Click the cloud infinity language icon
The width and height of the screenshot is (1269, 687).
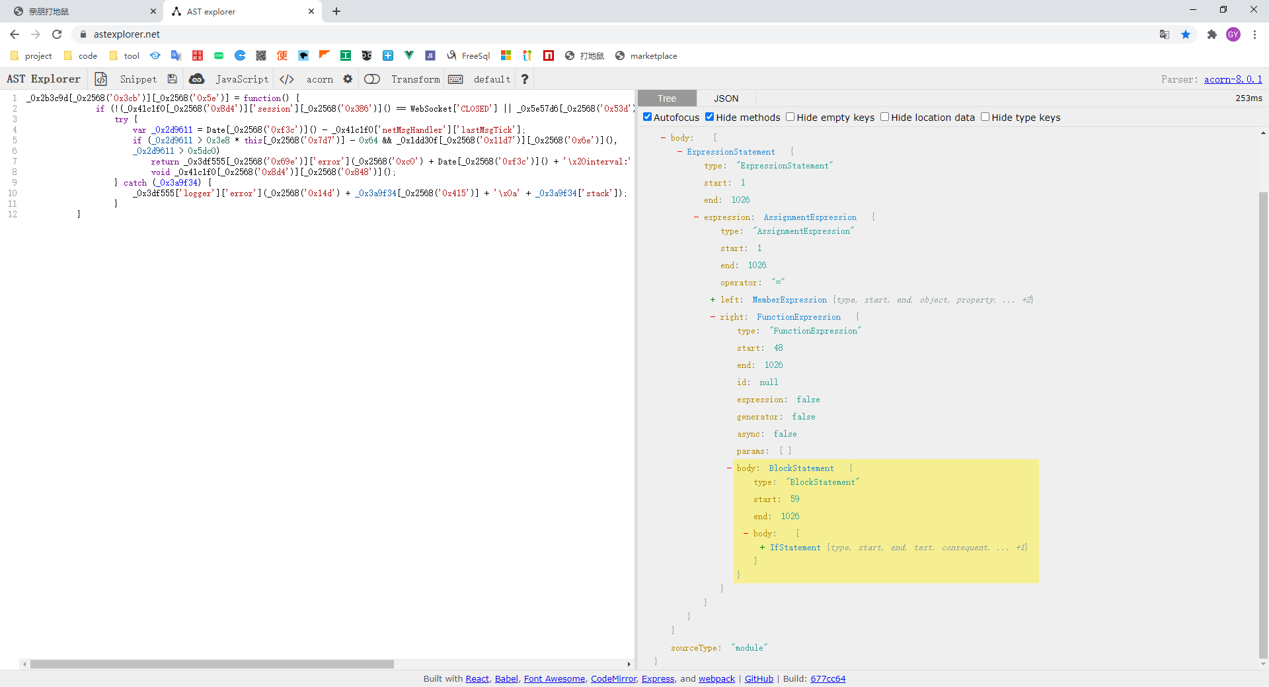click(x=196, y=79)
